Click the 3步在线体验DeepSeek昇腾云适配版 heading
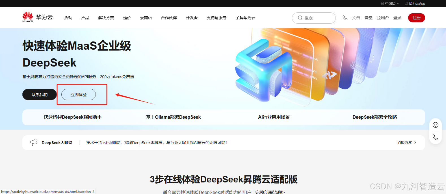This screenshot has height=194, width=446. (224, 179)
